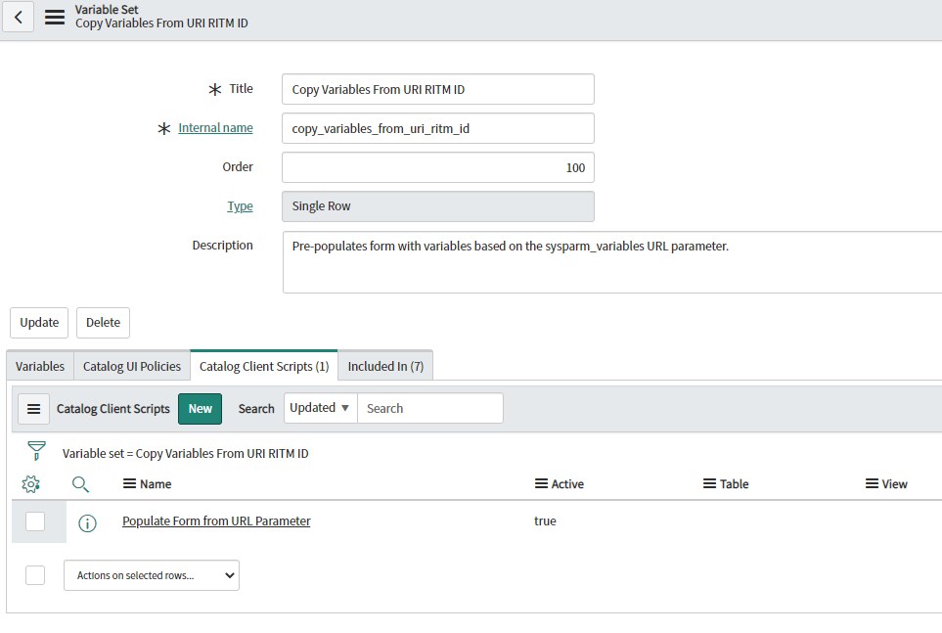
Task: Open the Active column menu icon
Action: [541, 483]
